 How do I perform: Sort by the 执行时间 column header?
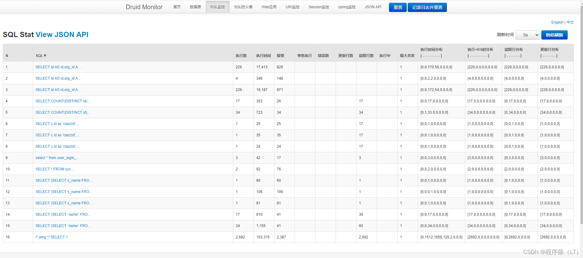263,56
